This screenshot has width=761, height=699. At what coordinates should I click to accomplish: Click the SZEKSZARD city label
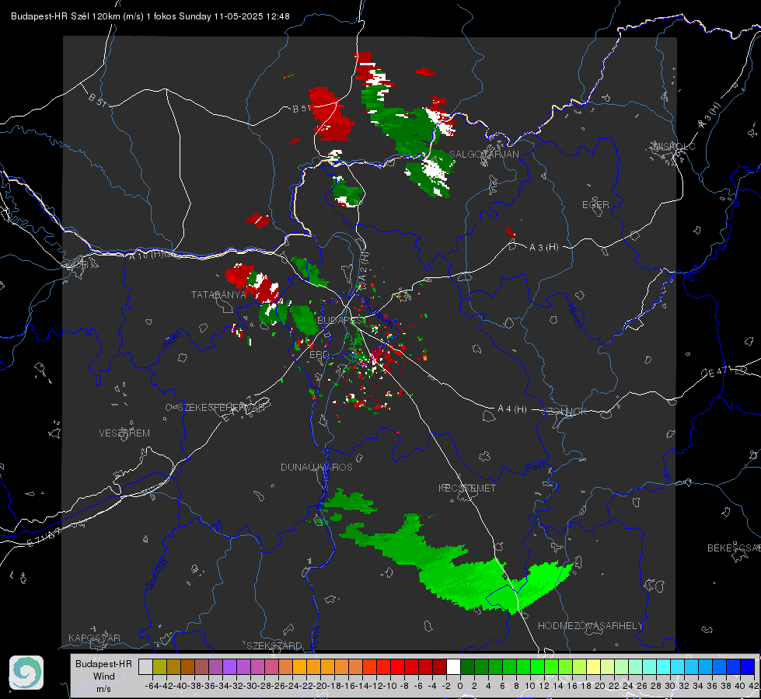pyautogui.click(x=274, y=645)
